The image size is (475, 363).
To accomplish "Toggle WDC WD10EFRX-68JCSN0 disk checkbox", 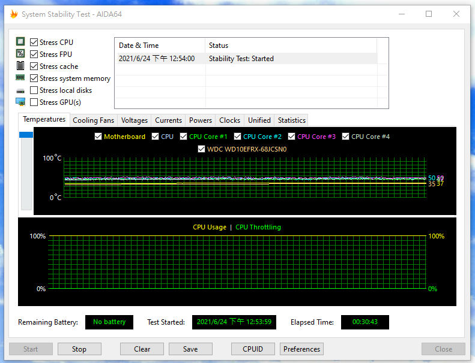I will pos(201,149).
